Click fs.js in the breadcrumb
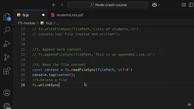194x109 pixels. tap(49, 23)
